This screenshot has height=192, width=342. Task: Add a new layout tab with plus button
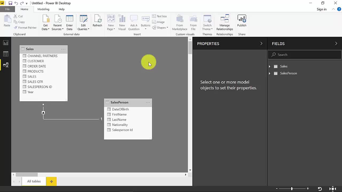tap(51, 181)
